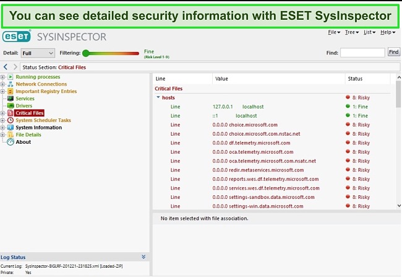
Task: Click the Filtering risk level slider handle
Action: pyautogui.click(x=86, y=53)
